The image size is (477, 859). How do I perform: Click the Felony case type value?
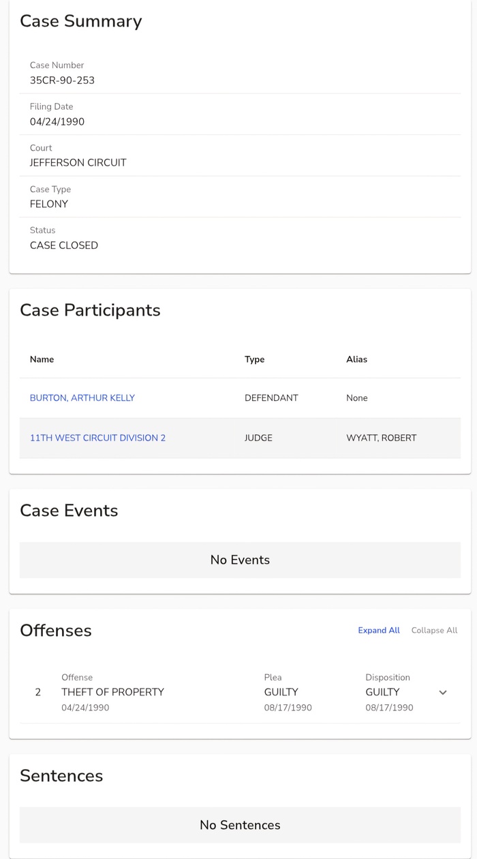click(x=49, y=204)
